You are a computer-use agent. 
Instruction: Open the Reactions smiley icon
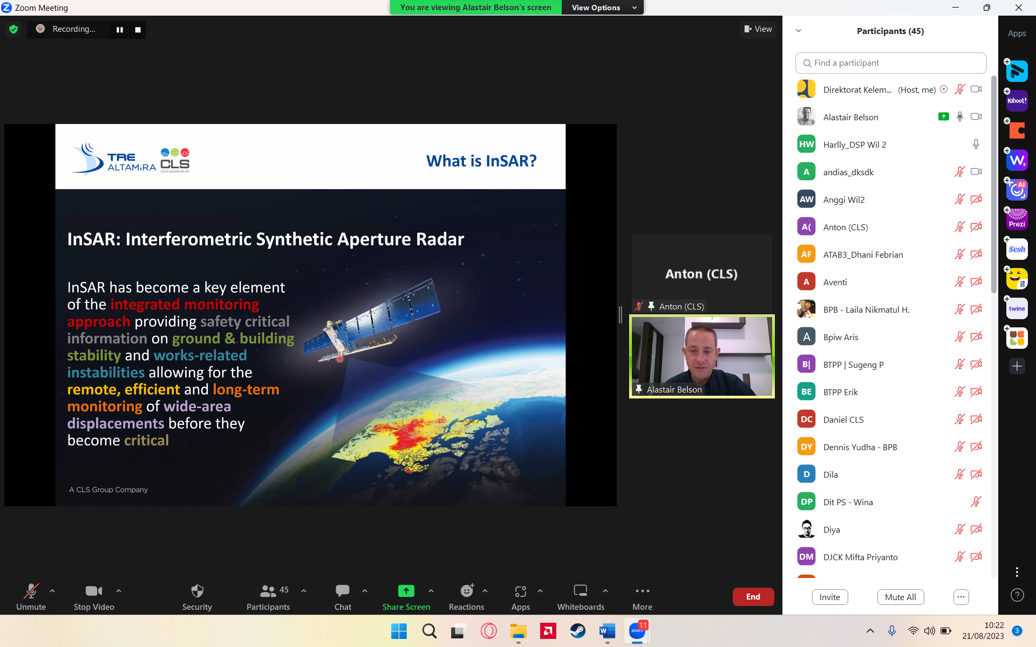[467, 590]
